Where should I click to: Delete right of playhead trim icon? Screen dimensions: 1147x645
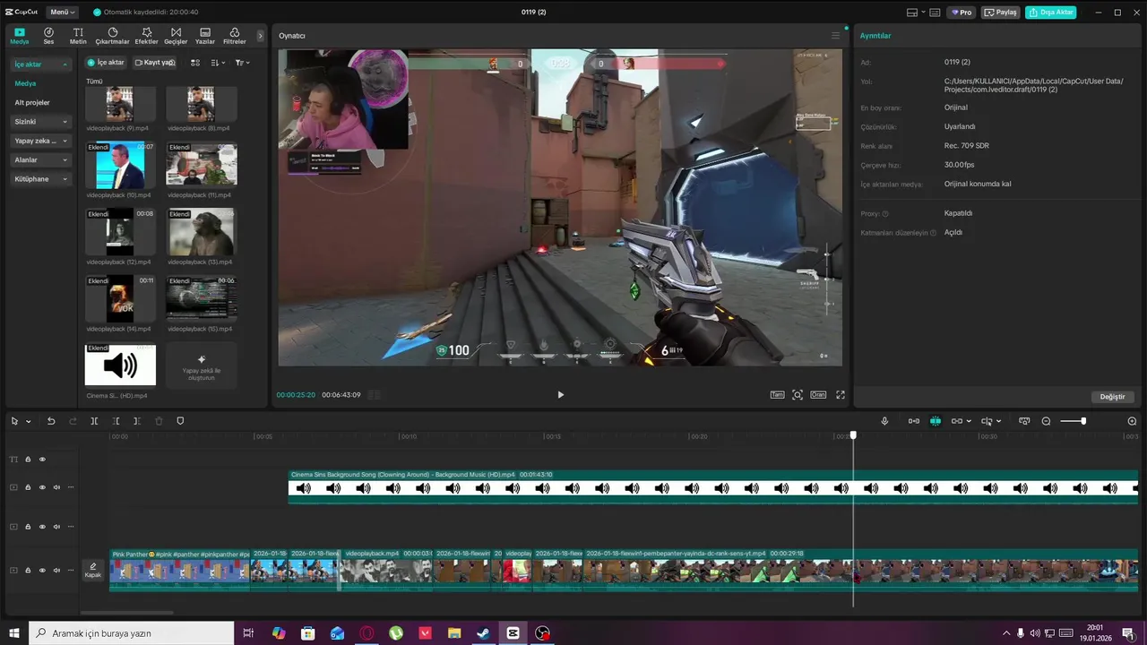pyautogui.click(x=137, y=421)
